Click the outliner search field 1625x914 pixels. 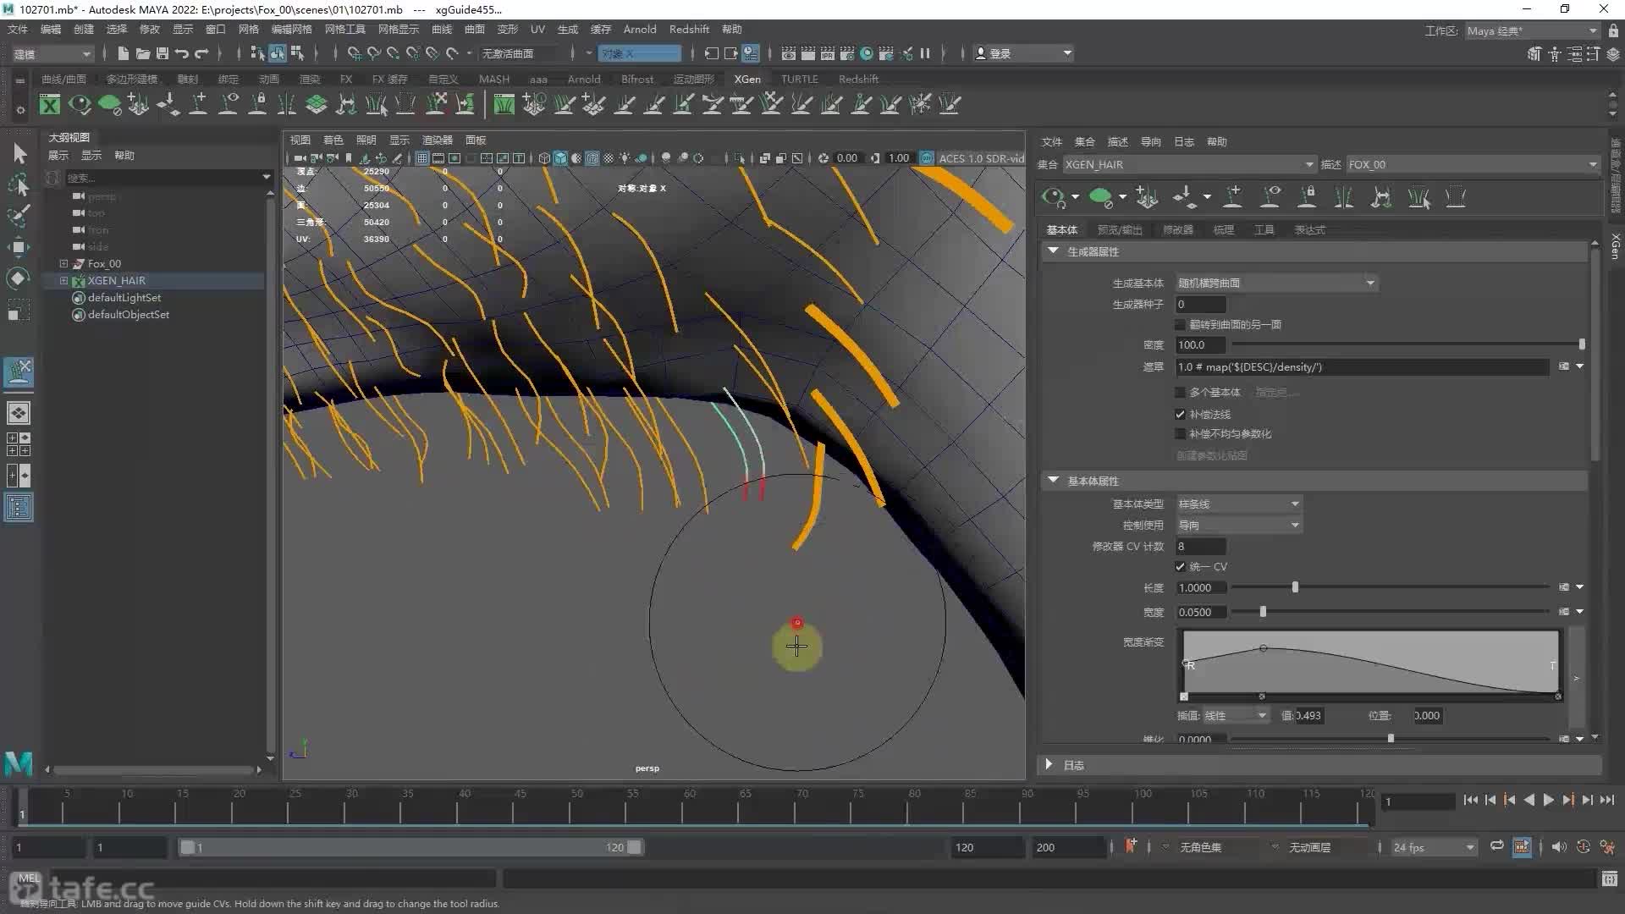click(164, 178)
